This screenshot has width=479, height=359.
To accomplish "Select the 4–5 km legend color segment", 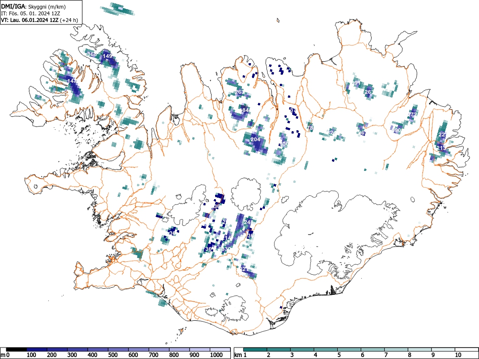I will point(326,349).
